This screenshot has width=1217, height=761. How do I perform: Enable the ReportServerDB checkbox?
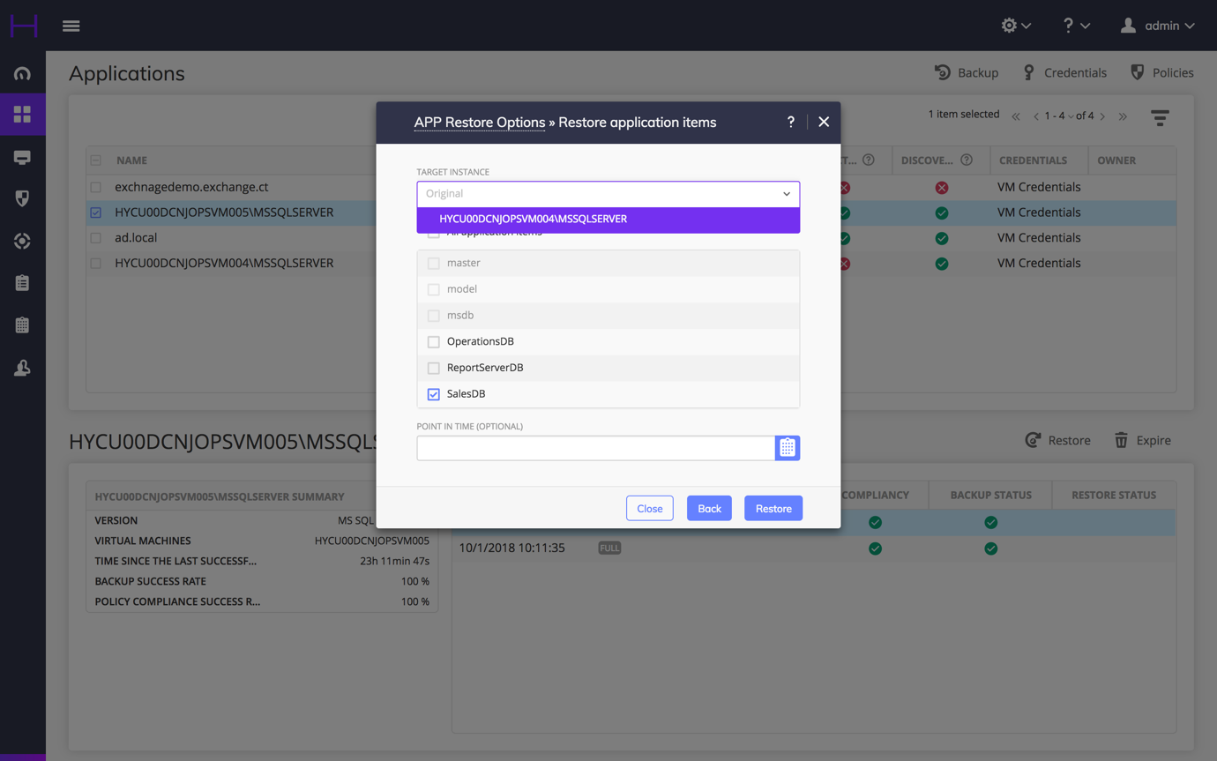[x=434, y=368]
